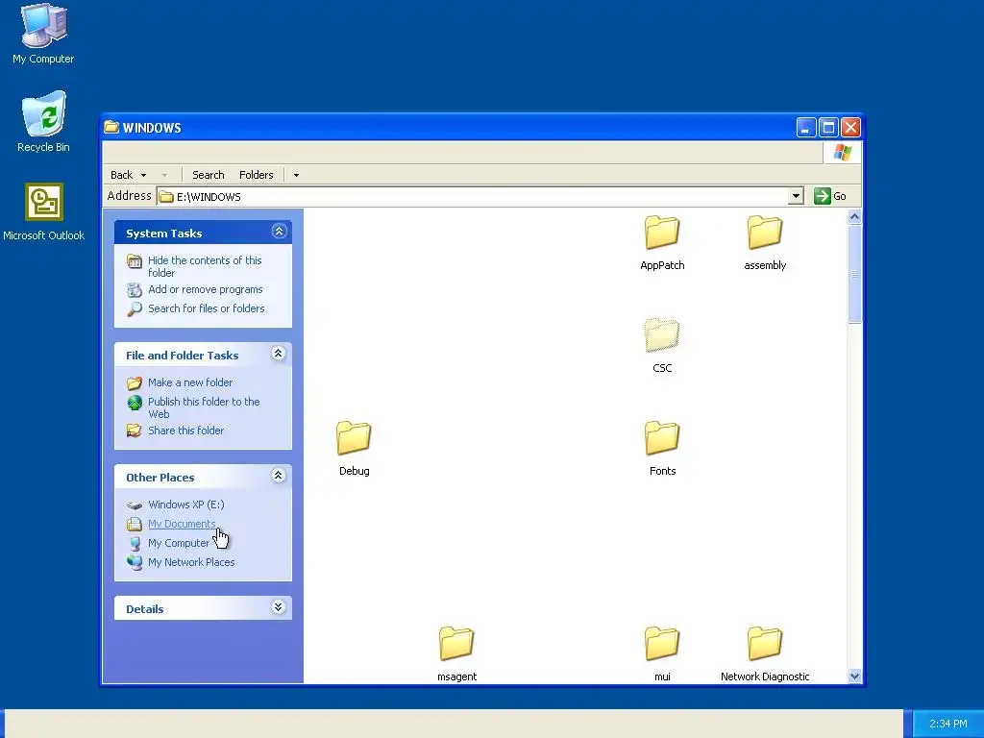Open the Views dropdown arrow after Folders
This screenshot has height=738, width=984.
pos(296,175)
